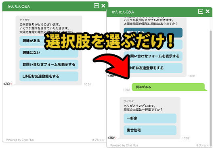The image size is (214, 149).
Task: Click the かんたんQ&A title of the left window
Action: click(x=19, y=6)
